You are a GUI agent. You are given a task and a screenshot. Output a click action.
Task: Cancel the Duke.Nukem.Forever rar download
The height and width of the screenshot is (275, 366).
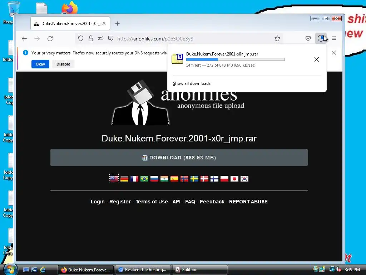(x=317, y=59)
